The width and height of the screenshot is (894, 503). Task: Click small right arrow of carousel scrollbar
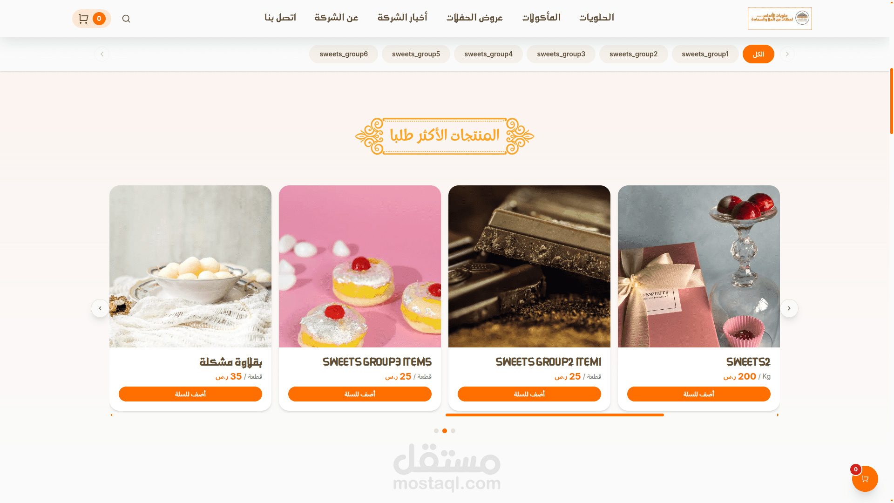(x=778, y=415)
